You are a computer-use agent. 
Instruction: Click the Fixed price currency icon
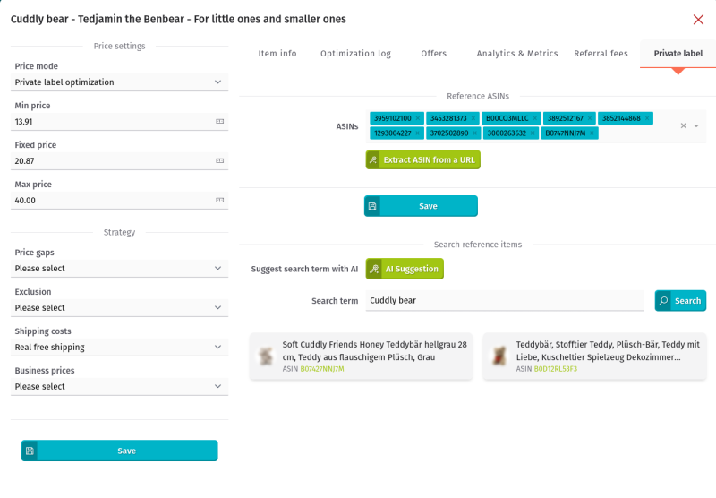tap(219, 161)
